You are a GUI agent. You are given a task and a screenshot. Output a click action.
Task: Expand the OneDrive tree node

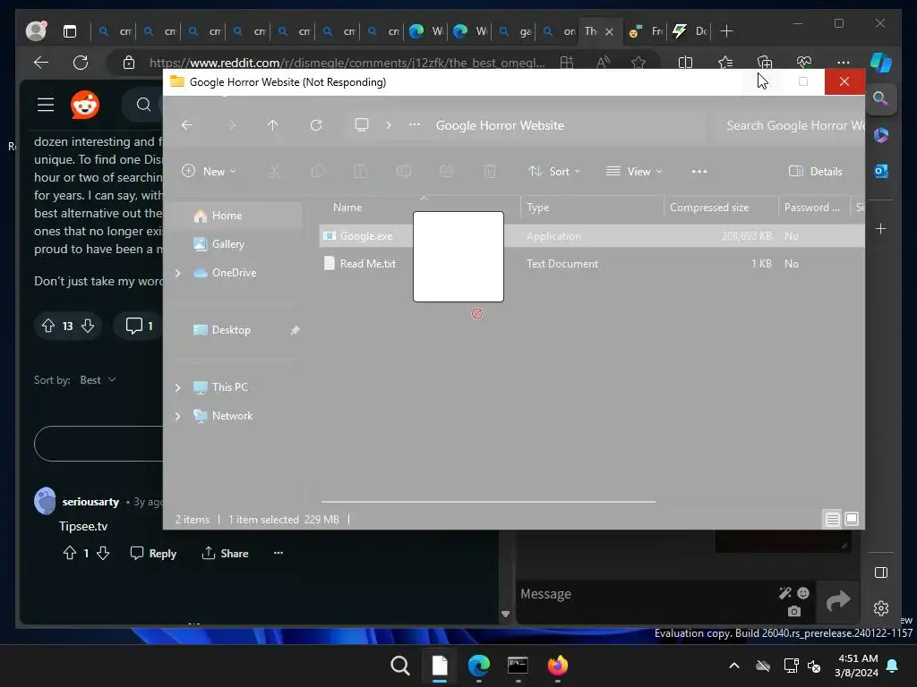click(178, 273)
